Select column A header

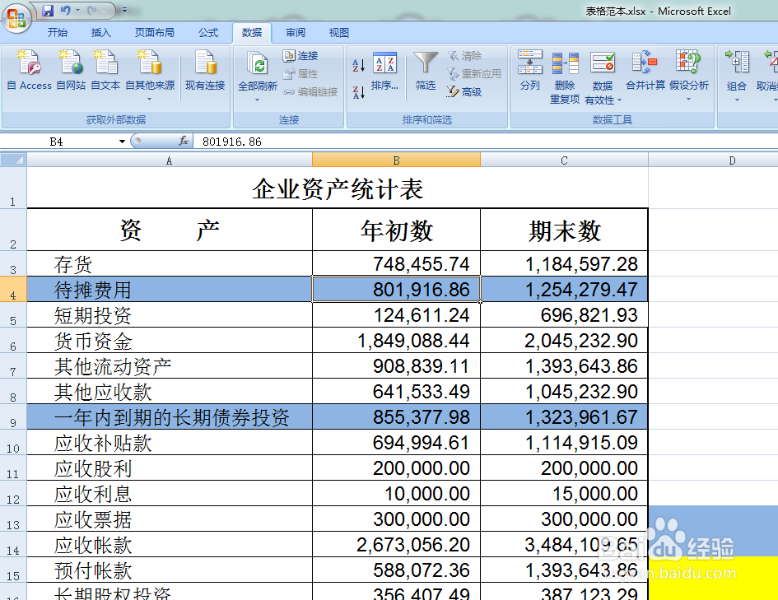point(170,160)
